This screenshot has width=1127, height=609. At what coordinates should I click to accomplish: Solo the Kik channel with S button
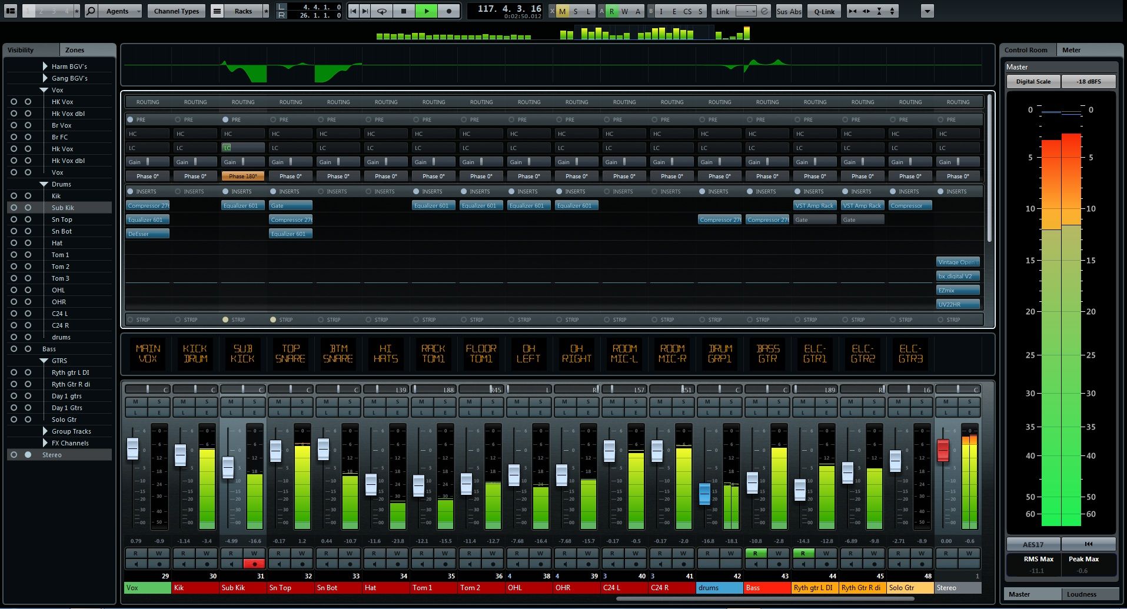pyautogui.click(x=207, y=402)
